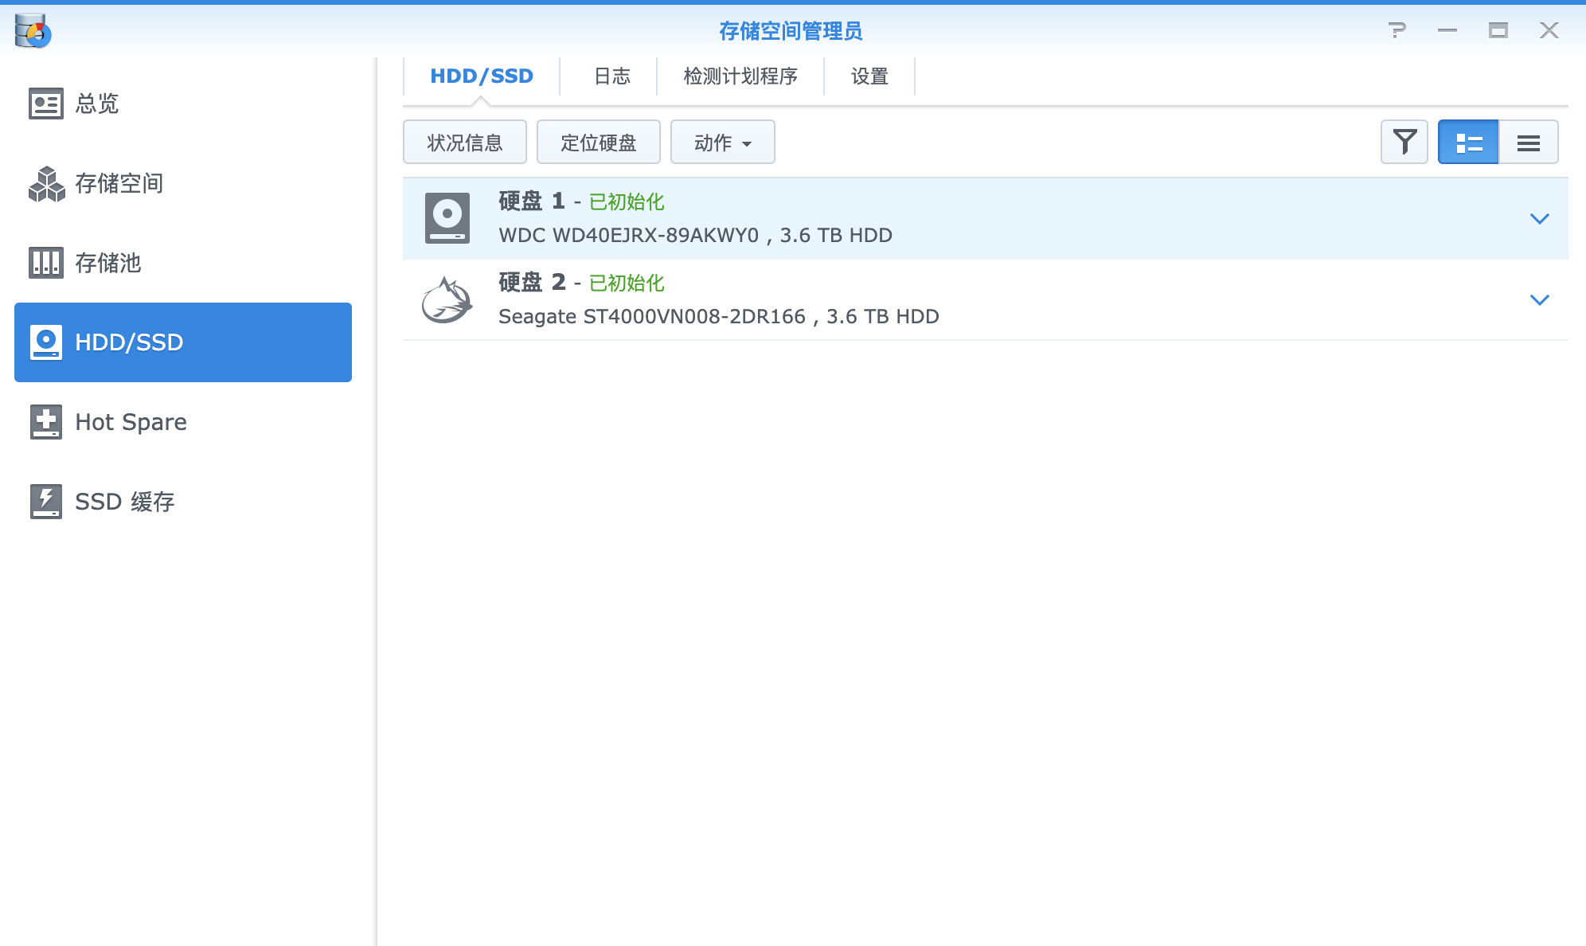The height and width of the screenshot is (946, 1586).
Task: Go to 存储空间 section
Action: (183, 183)
